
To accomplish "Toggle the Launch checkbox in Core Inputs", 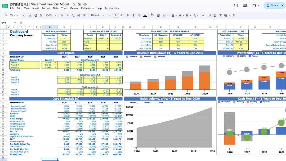I will [53, 60].
